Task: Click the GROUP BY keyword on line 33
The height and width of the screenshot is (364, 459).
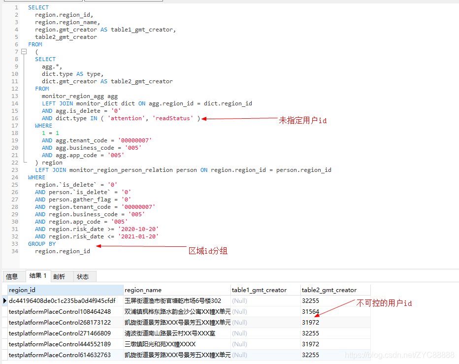Action: coord(42,244)
